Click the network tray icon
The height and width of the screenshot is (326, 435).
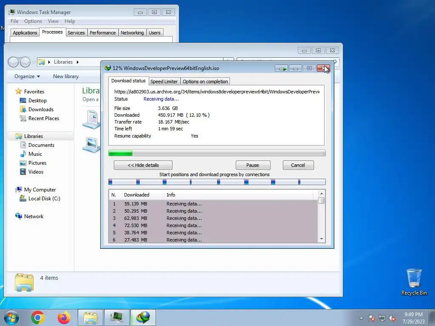[x=382, y=318]
